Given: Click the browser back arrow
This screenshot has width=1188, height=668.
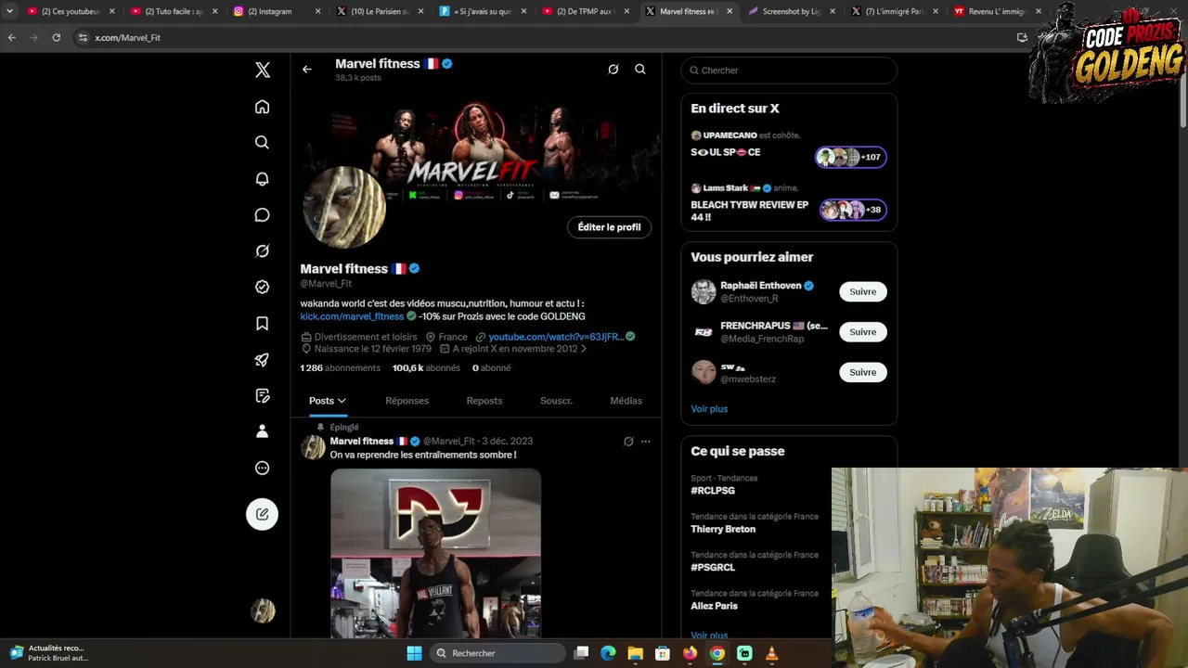Looking at the screenshot, I should (x=11, y=37).
